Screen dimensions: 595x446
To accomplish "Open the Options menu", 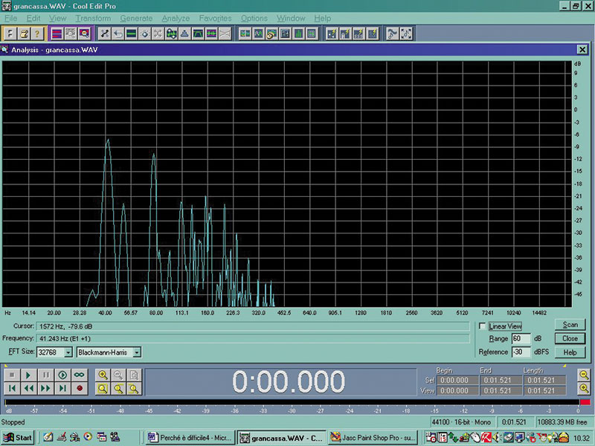I will (x=254, y=18).
